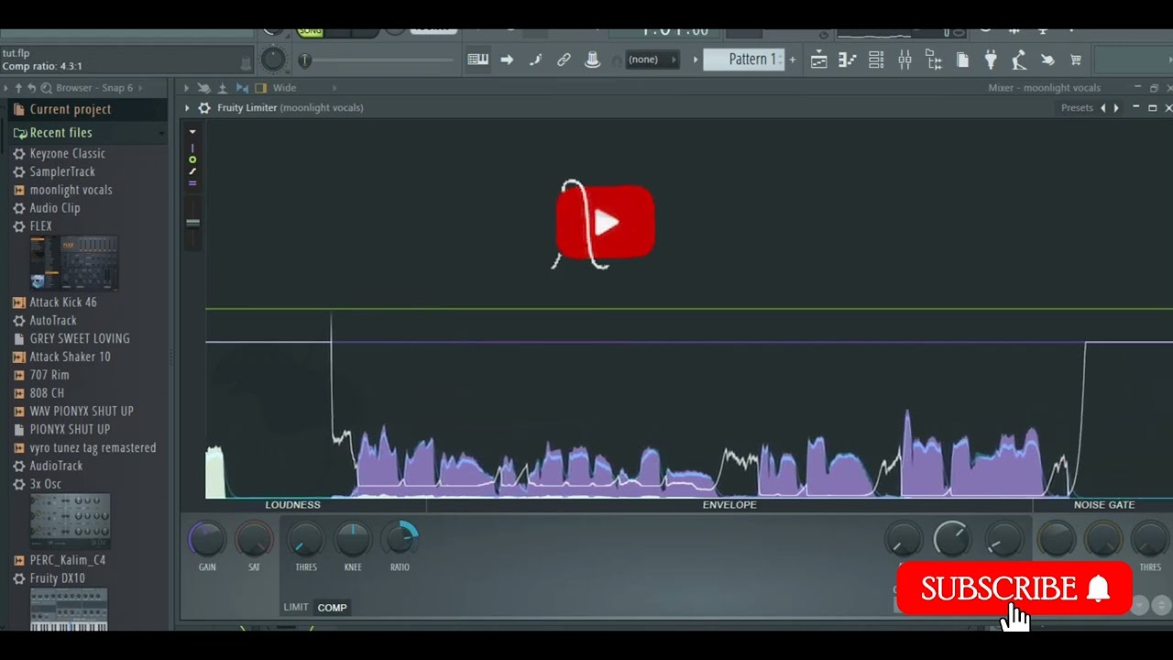This screenshot has width=1173, height=660.
Task: Click the hand-pointing icon before the shopping cart
Action: 1047,60
